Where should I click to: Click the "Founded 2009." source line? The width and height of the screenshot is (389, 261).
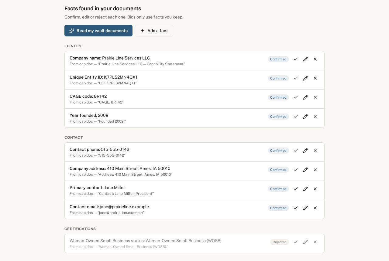(98, 121)
